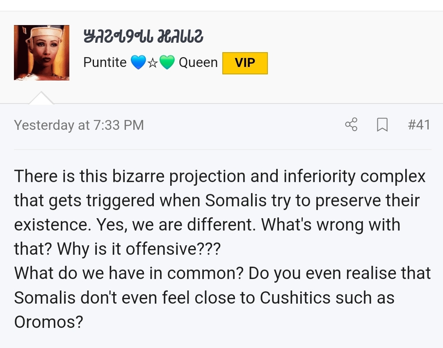
Task: Click the word 'Puntite' in the user title
Action: click(105, 62)
